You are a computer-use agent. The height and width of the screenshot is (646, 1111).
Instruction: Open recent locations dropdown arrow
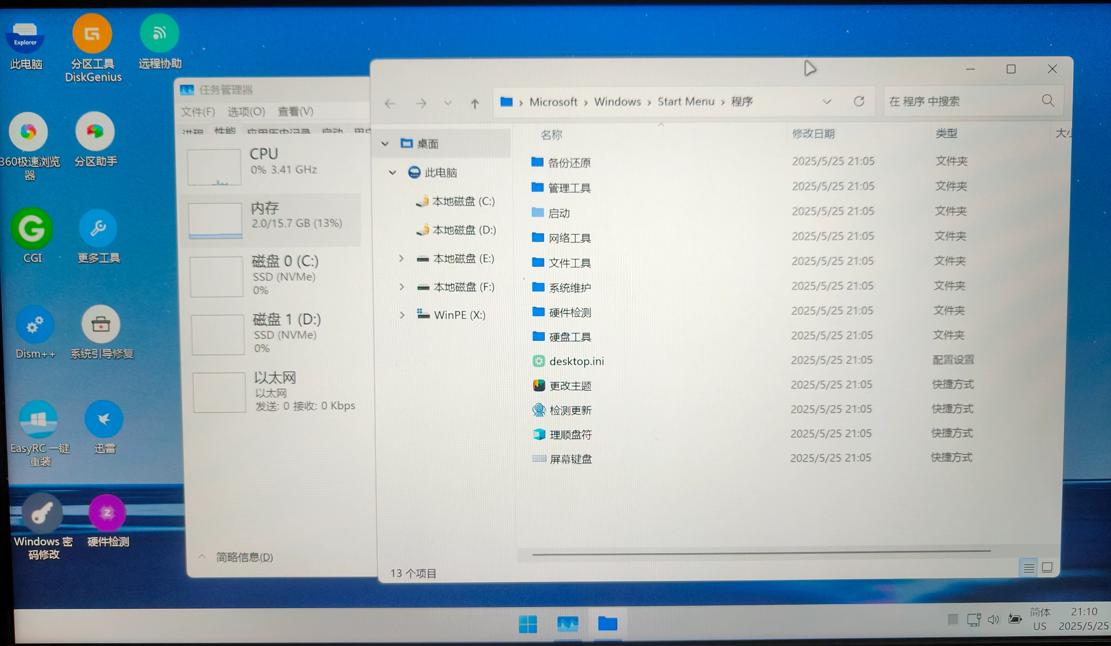448,103
